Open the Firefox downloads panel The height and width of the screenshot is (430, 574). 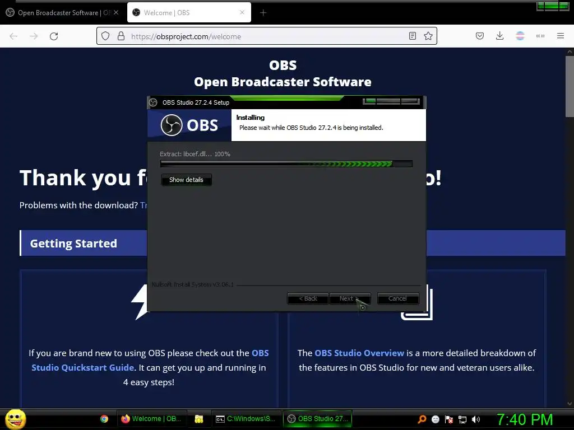coord(499,36)
